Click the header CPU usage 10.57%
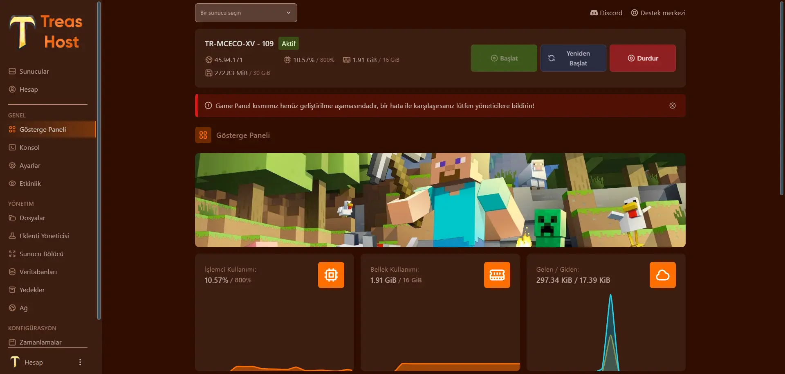Screen dimensions: 785x374 click(304, 60)
